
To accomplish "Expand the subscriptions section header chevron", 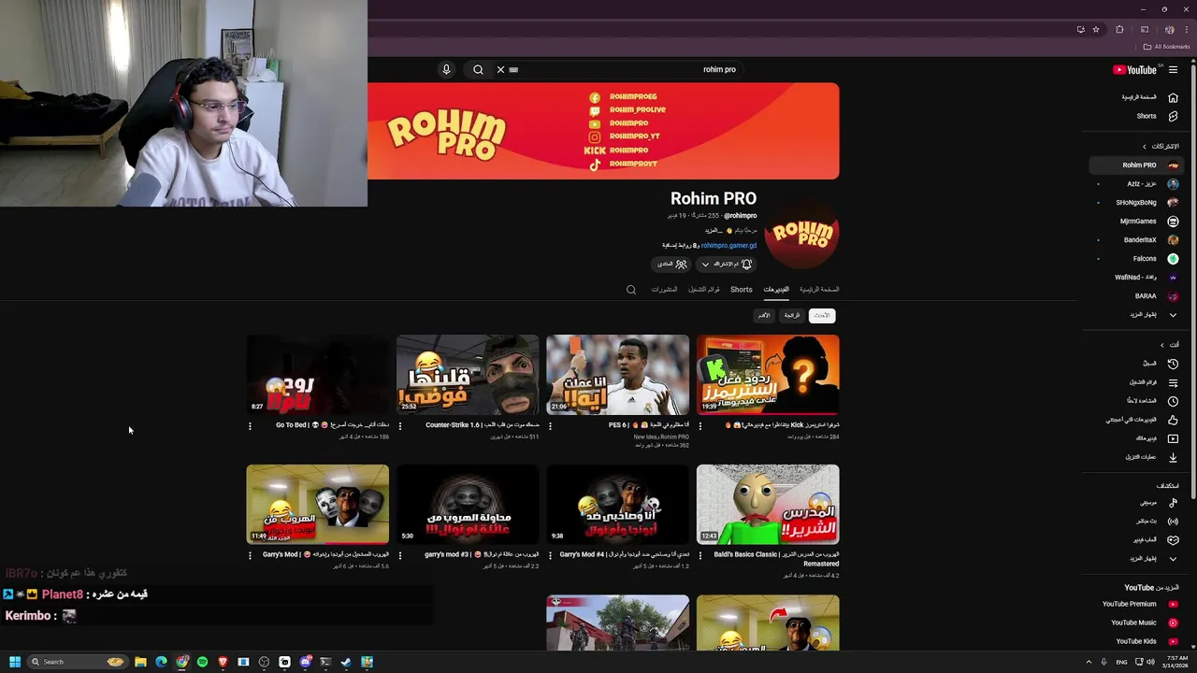I will click(1144, 147).
